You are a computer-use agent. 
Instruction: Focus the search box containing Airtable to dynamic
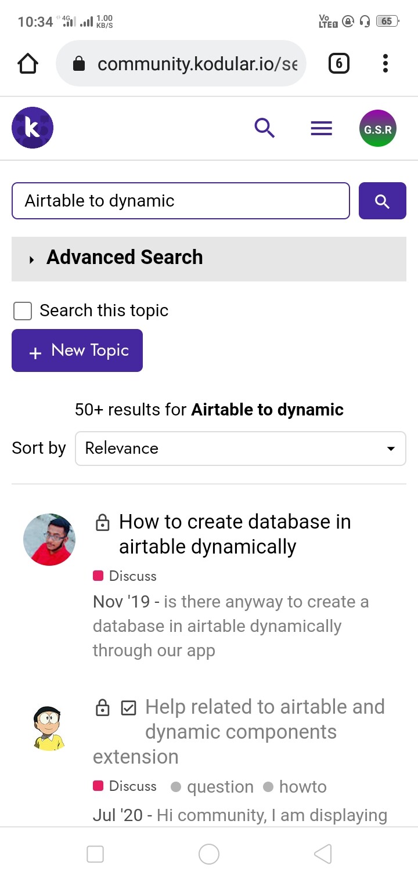tap(181, 201)
